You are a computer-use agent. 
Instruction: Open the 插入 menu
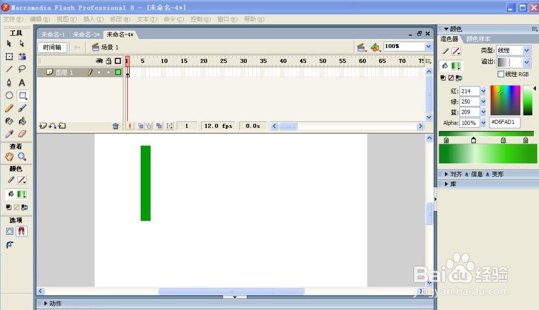[x=94, y=19]
